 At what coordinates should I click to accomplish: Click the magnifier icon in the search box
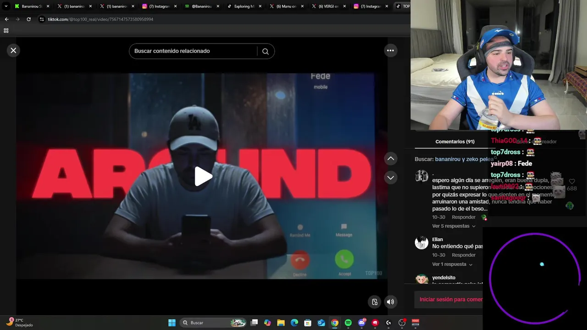265,51
